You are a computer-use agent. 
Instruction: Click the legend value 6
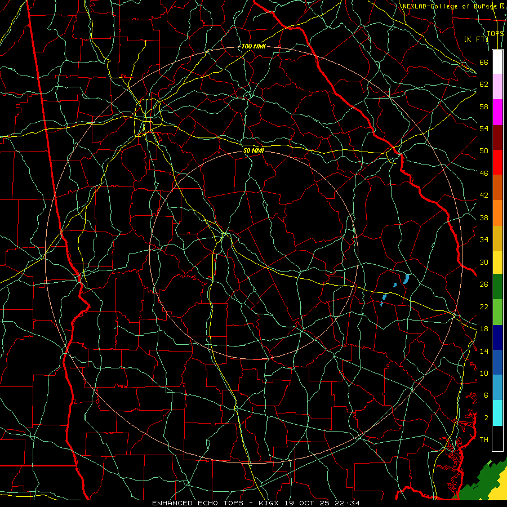click(486, 395)
